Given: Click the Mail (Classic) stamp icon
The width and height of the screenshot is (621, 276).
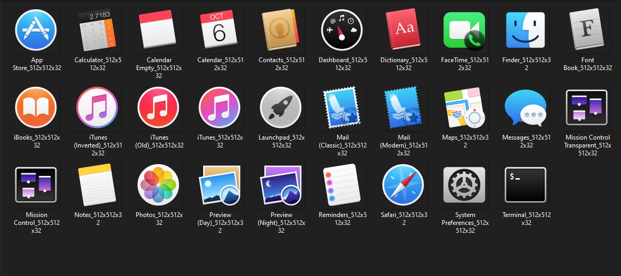Looking at the screenshot, I should 342,107.
